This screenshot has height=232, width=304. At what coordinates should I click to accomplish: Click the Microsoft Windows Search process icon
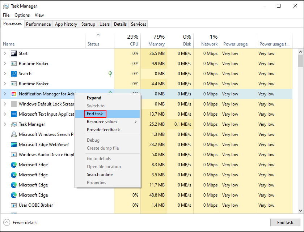point(14,134)
